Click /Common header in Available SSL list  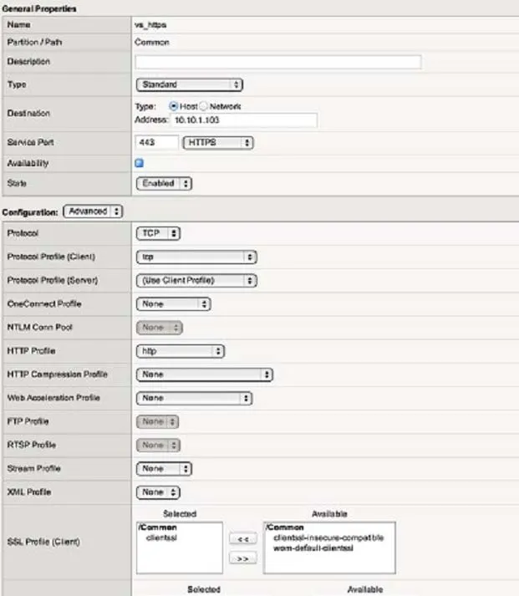[285, 527]
